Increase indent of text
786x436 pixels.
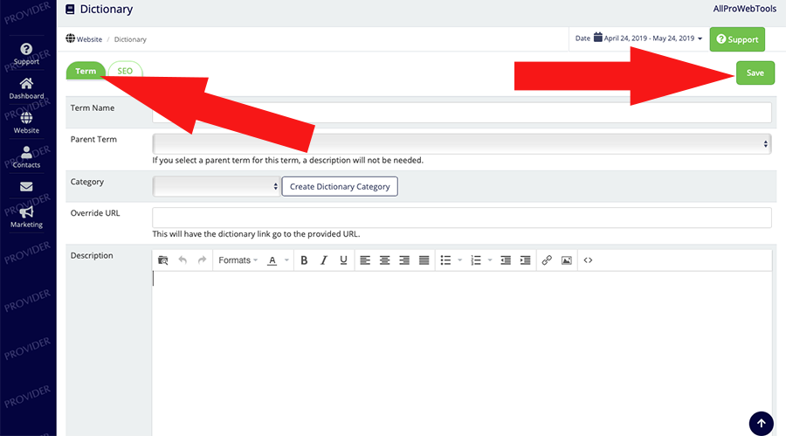click(526, 260)
